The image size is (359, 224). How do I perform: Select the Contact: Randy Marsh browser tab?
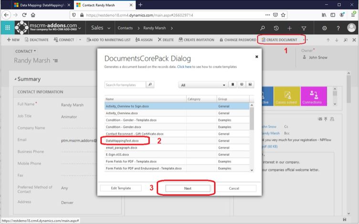pyautogui.click(x=104, y=5)
